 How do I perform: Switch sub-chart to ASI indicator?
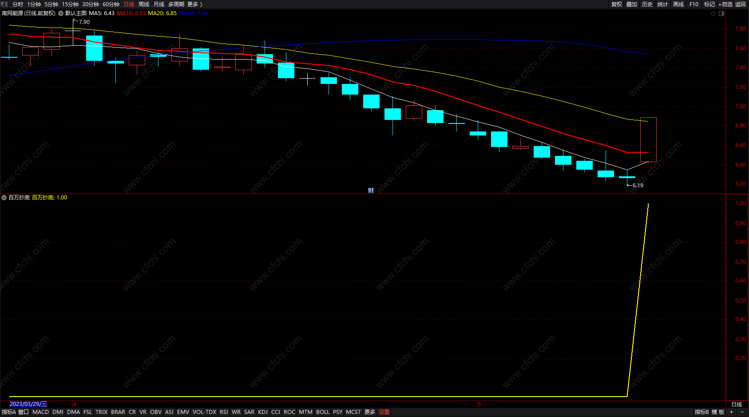(x=169, y=412)
